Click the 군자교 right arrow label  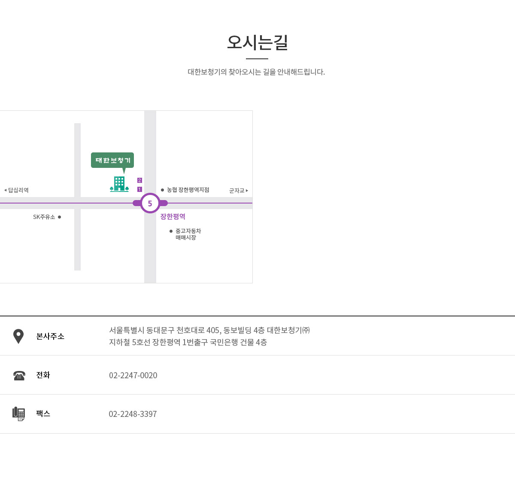(x=239, y=190)
